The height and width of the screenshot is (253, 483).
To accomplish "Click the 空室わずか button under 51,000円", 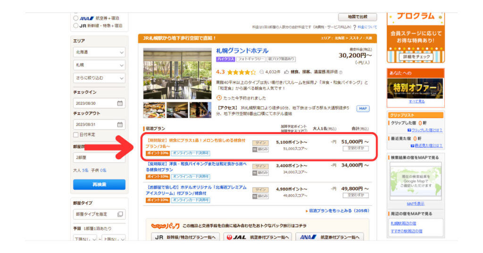I will coord(356,148).
